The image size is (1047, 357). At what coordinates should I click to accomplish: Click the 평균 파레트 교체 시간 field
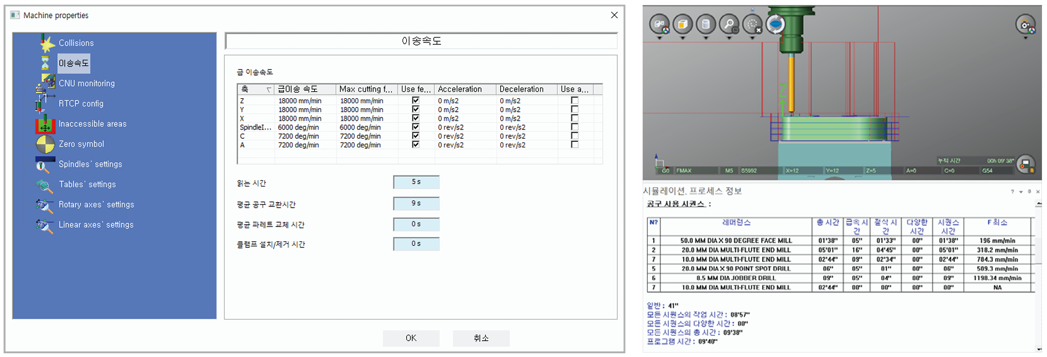(416, 224)
